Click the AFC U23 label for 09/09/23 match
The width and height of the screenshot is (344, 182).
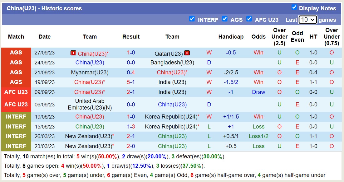click(16, 92)
